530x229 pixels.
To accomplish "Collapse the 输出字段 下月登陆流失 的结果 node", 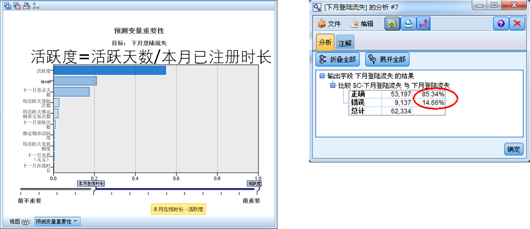I will (322, 76).
